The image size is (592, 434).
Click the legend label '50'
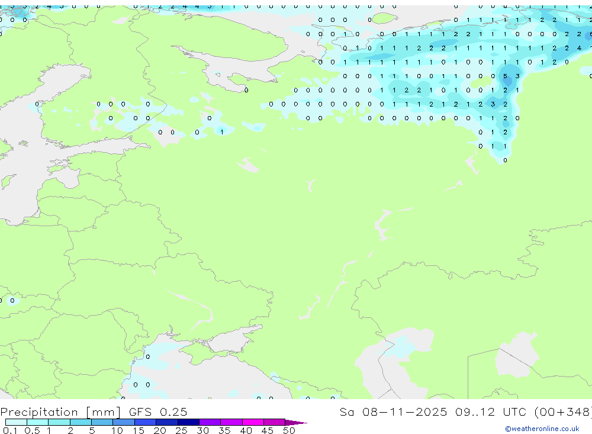pyautogui.click(x=289, y=430)
